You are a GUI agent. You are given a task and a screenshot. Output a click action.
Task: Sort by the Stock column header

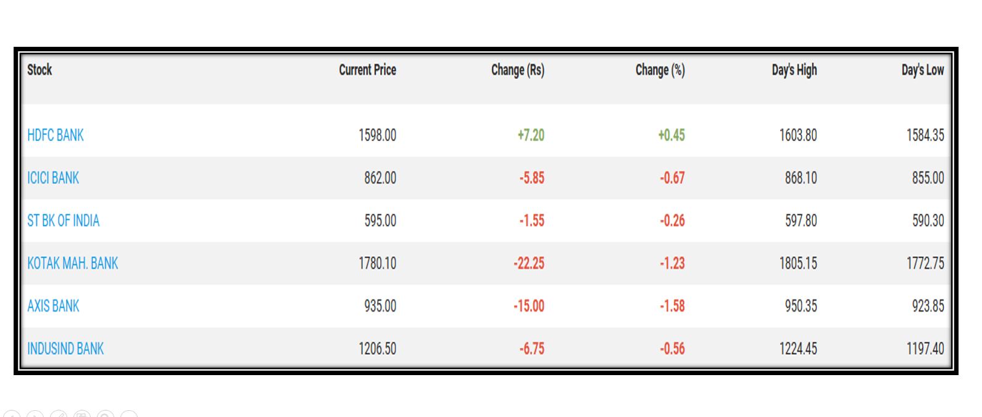point(40,70)
